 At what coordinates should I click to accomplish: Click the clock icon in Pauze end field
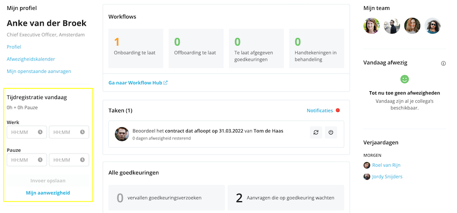(x=82, y=160)
